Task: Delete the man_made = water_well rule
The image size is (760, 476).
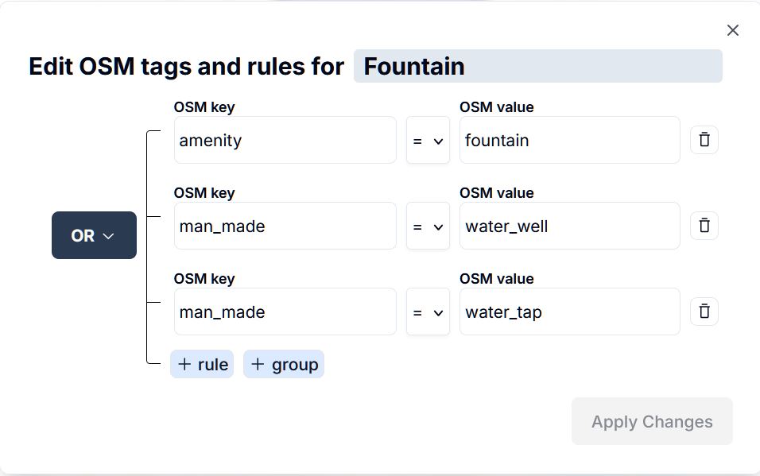Action: pyautogui.click(x=704, y=226)
